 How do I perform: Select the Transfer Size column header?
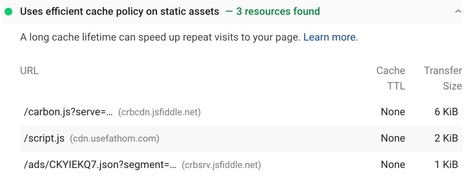tap(443, 78)
